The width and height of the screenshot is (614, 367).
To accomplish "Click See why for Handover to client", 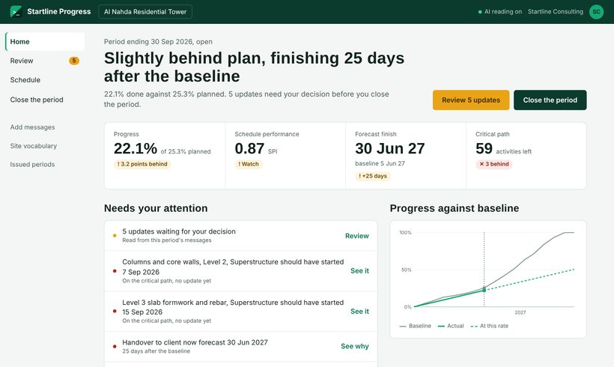I will click(355, 346).
